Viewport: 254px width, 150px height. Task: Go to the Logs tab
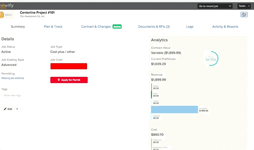pyautogui.click(x=190, y=27)
